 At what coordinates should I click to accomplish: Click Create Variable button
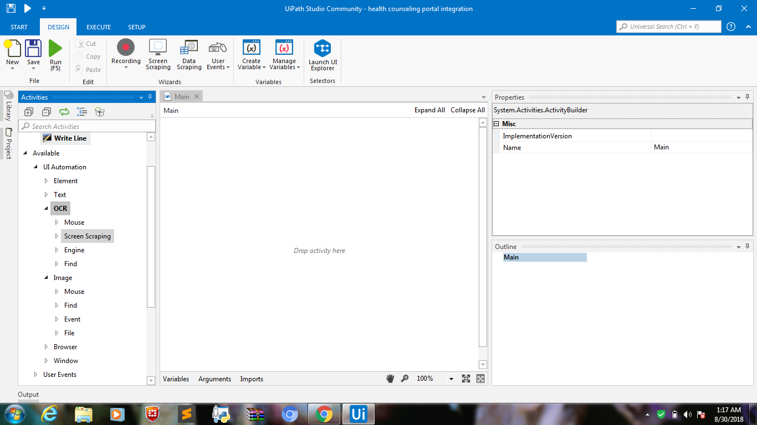click(x=252, y=54)
